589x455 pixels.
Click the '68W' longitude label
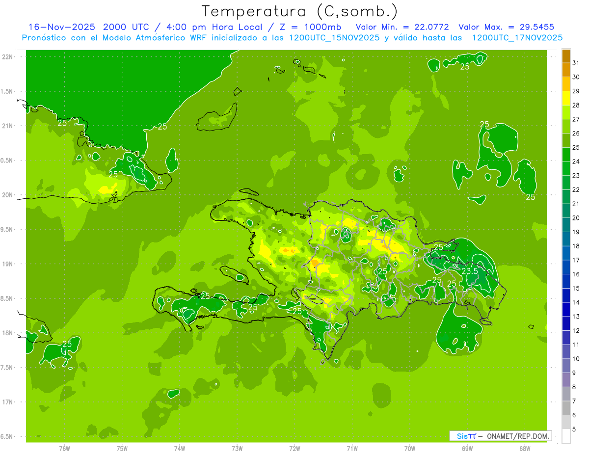525,448
